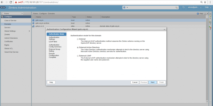Click the Previous button in the wizard
Viewport: 213px width, 106px height.
tap(144, 82)
